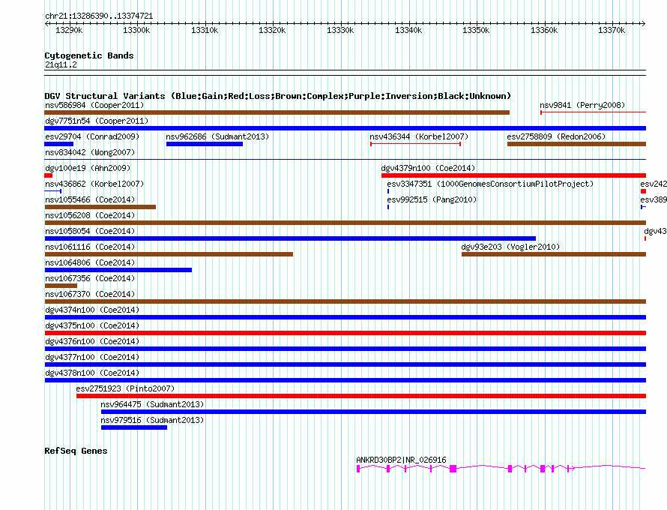The width and height of the screenshot is (667, 510).
Task: Click esv3347351 (1000GenomesConsortiumPilotProject) label
Action: pos(490,184)
